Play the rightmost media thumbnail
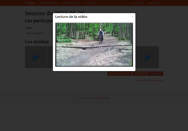 pyautogui.click(x=148, y=57)
